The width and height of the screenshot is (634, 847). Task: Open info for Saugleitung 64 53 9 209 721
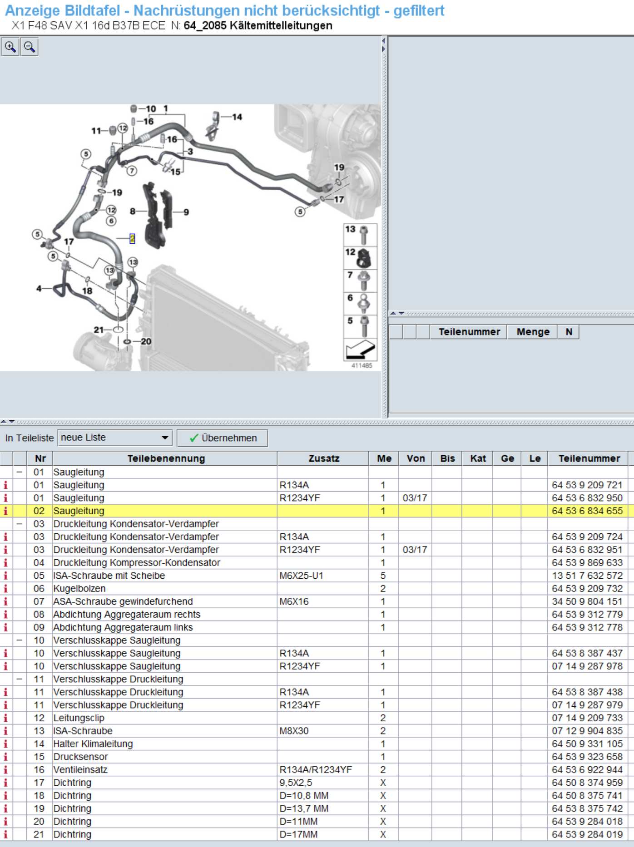pos(6,485)
